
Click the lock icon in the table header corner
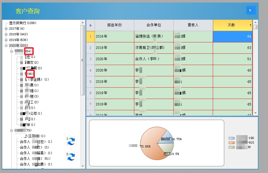click(90, 25)
